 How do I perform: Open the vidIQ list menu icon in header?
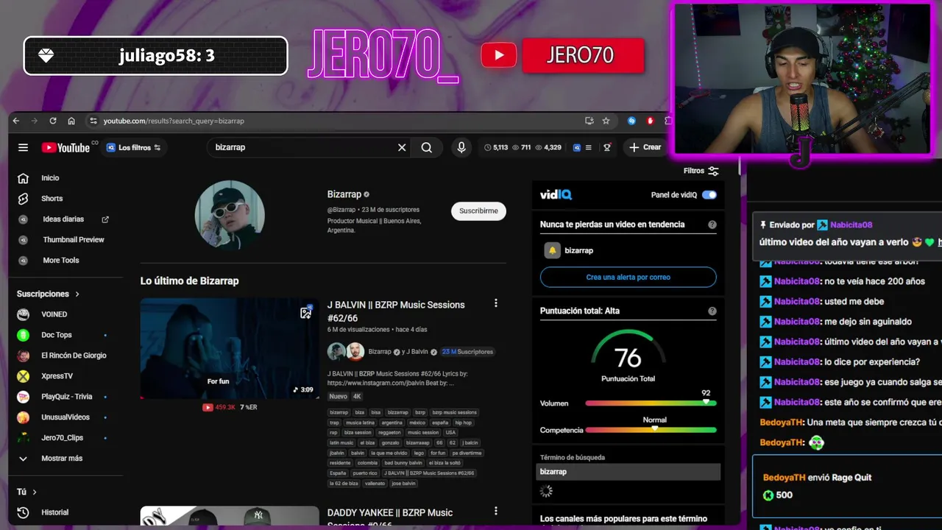588,147
